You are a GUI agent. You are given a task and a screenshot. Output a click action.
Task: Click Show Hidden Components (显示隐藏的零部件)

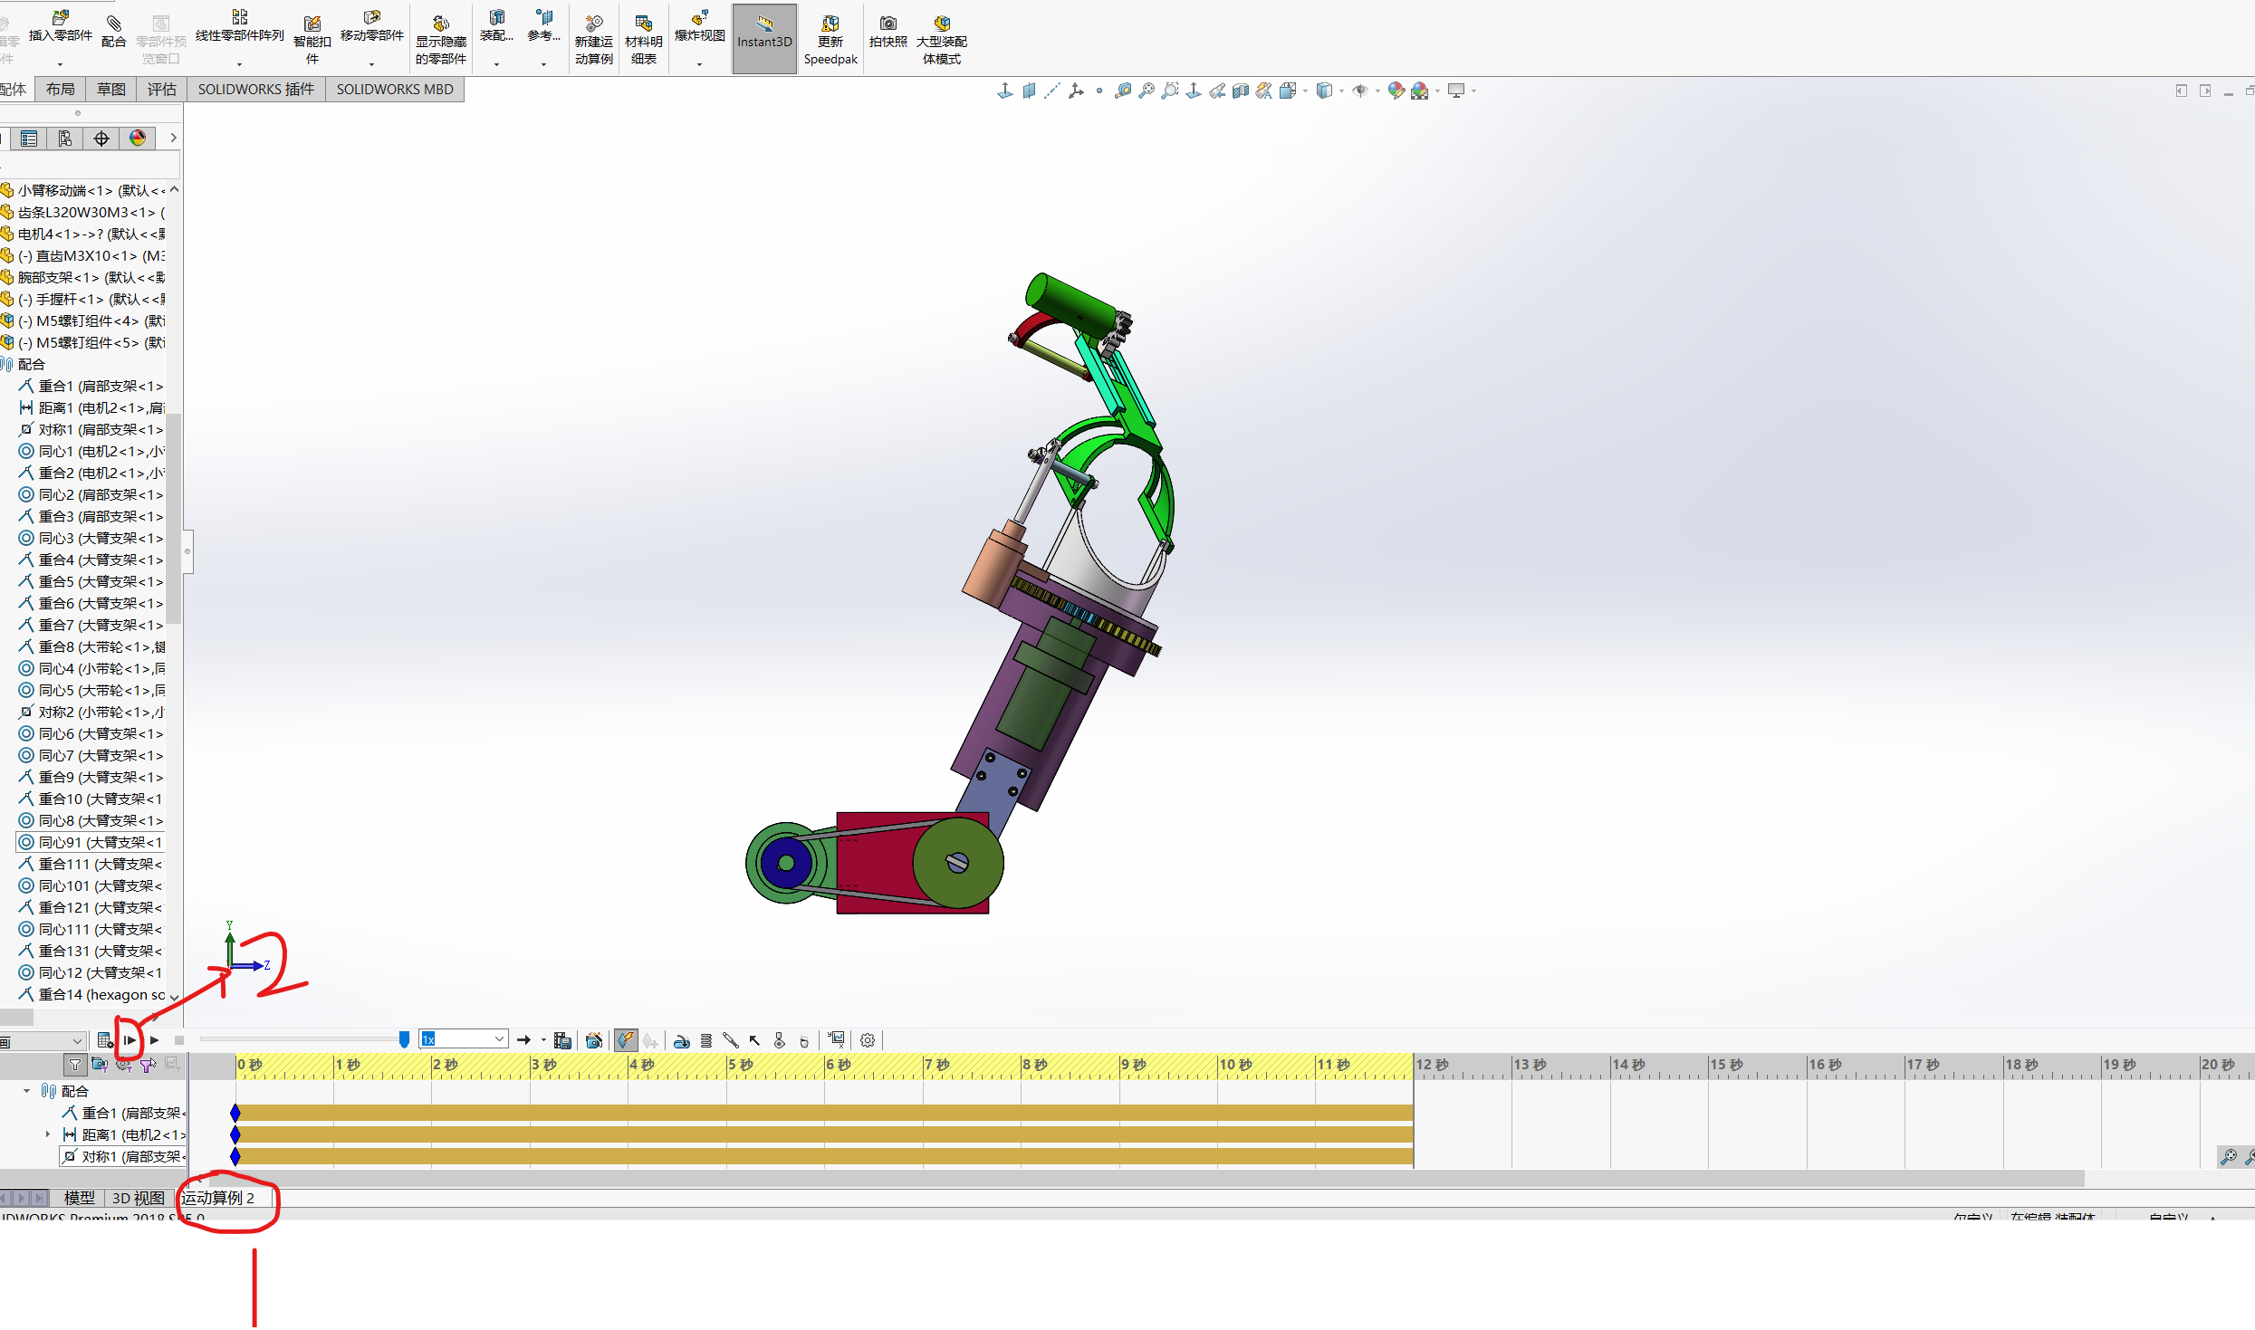pyautogui.click(x=441, y=40)
